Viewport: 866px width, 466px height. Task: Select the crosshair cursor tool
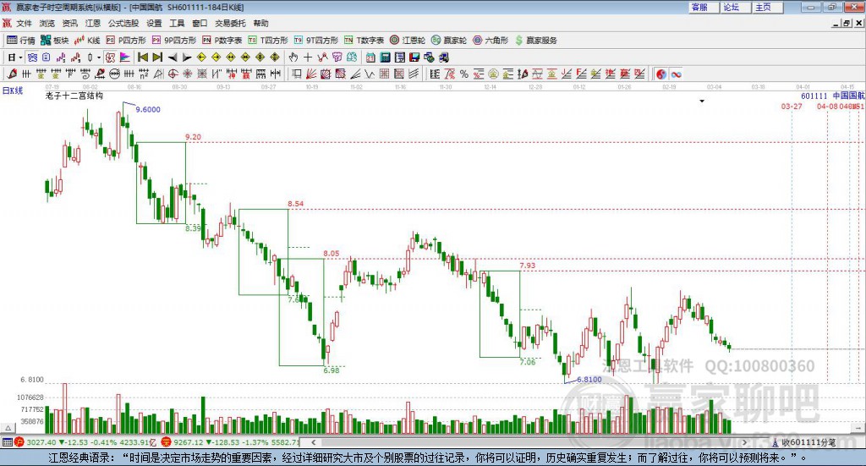pos(308,58)
